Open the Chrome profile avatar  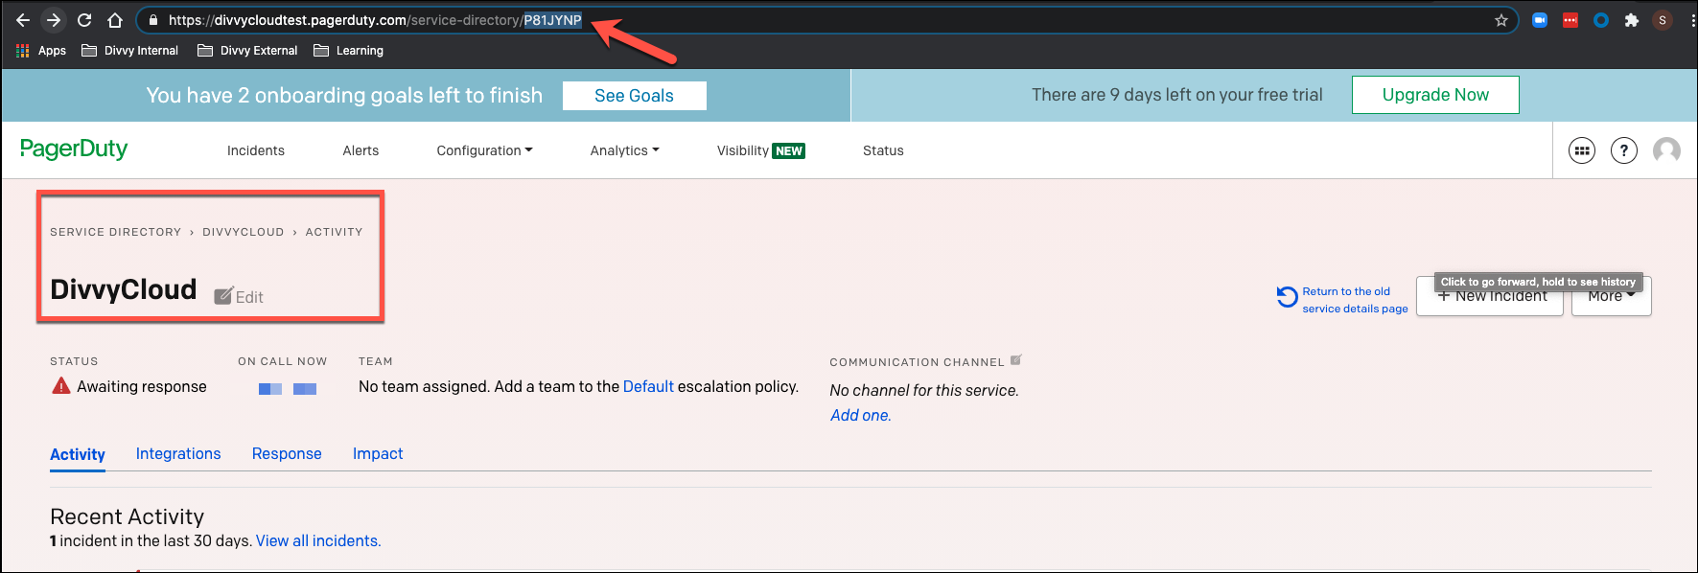coord(1663,20)
